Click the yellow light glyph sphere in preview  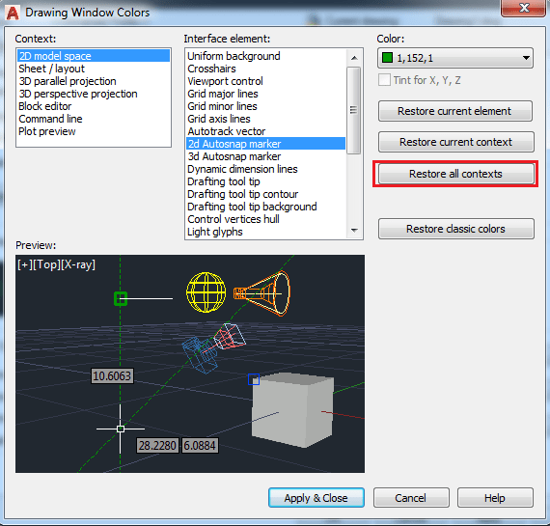pos(206,292)
